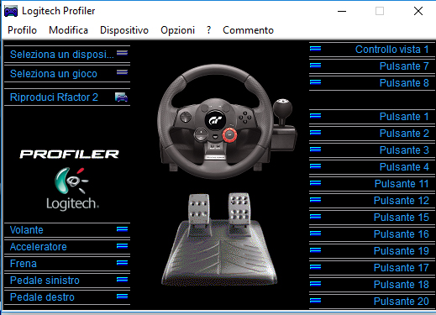Open dropdown icon beside Seleziona un disposi...
This screenshot has width=436, height=315.
(x=122, y=53)
